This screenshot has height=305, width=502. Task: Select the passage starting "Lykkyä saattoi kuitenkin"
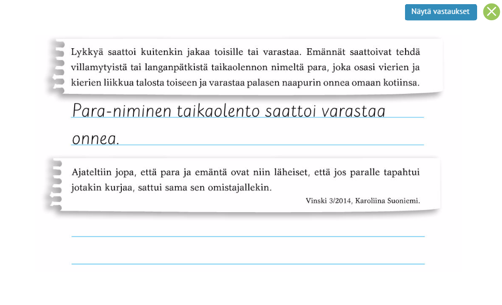(x=245, y=67)
